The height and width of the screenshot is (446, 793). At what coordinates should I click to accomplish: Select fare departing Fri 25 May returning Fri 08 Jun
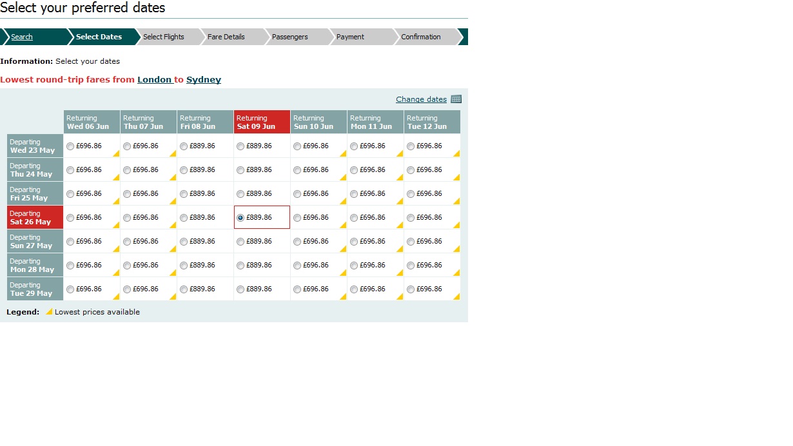tap(184, 194)
